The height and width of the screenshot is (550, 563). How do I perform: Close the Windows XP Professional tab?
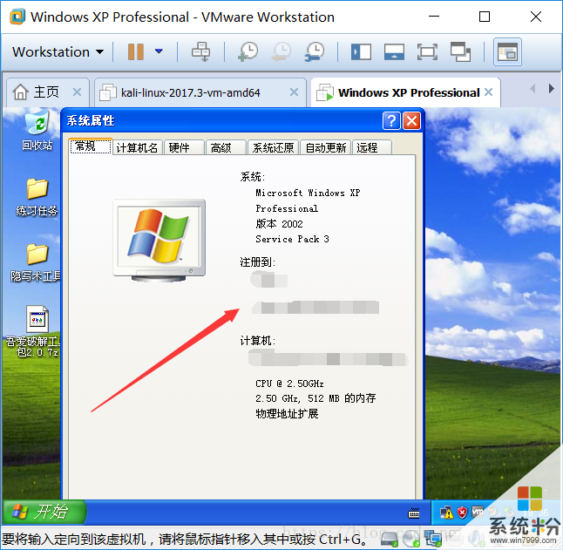pos(488,92)
